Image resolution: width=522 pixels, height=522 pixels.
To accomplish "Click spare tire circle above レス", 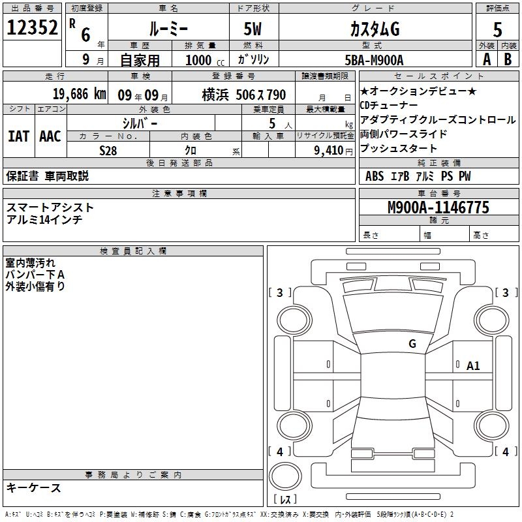I will 285,476.
